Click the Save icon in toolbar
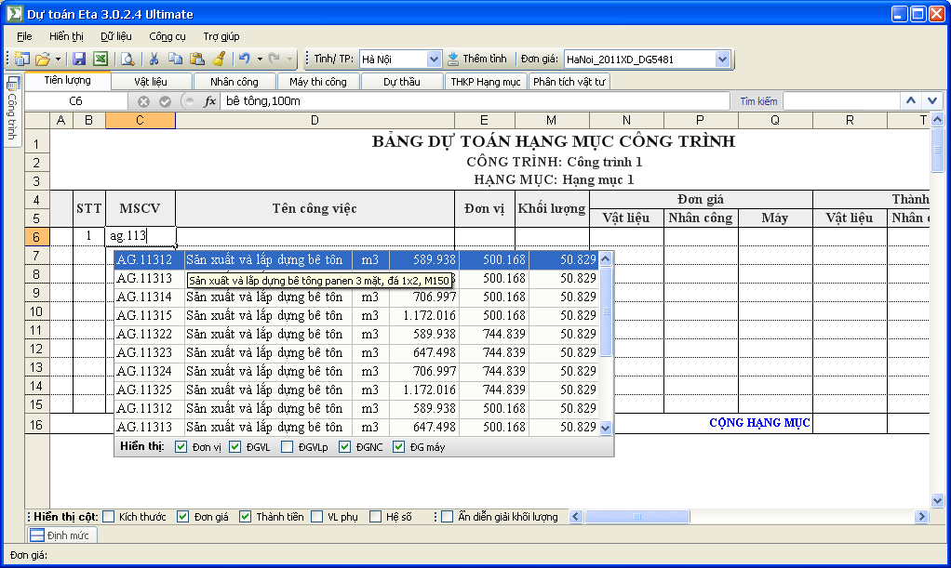Image resolution: width=951 pixels, height=568 pixels. 79,59
